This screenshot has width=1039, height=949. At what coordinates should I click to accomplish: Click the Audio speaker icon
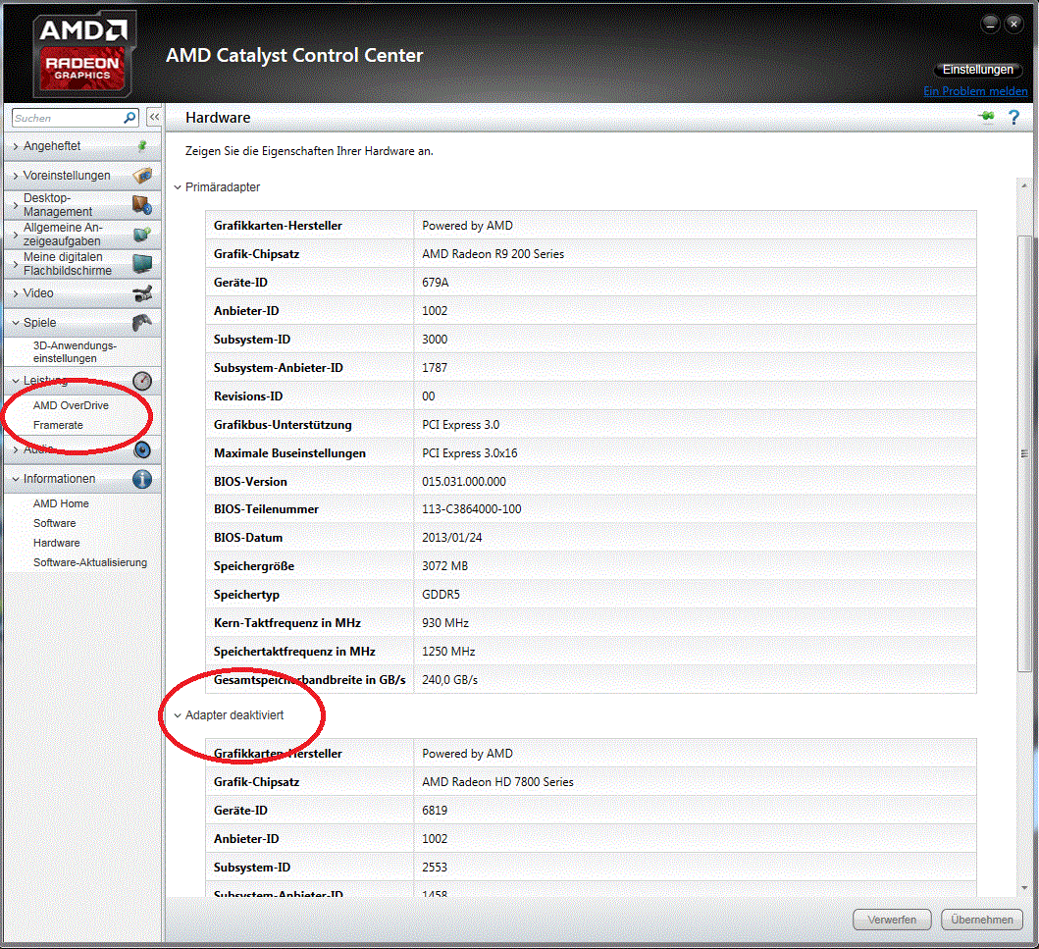click(x=142, y=450)
